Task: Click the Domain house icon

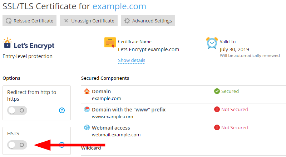Action: pyautogui.click(x=87, y=91)
